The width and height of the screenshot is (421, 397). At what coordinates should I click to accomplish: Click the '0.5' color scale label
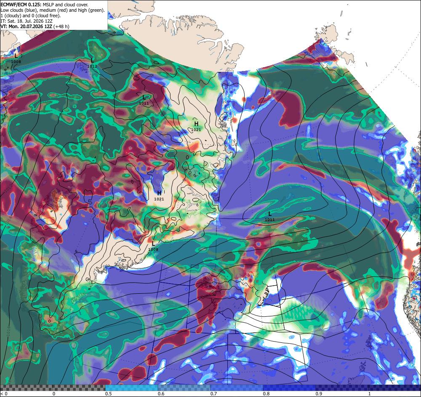pyautogui.click(x=108, y=394)
